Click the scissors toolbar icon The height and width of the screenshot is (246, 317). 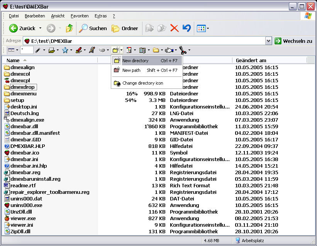point(183,50)
